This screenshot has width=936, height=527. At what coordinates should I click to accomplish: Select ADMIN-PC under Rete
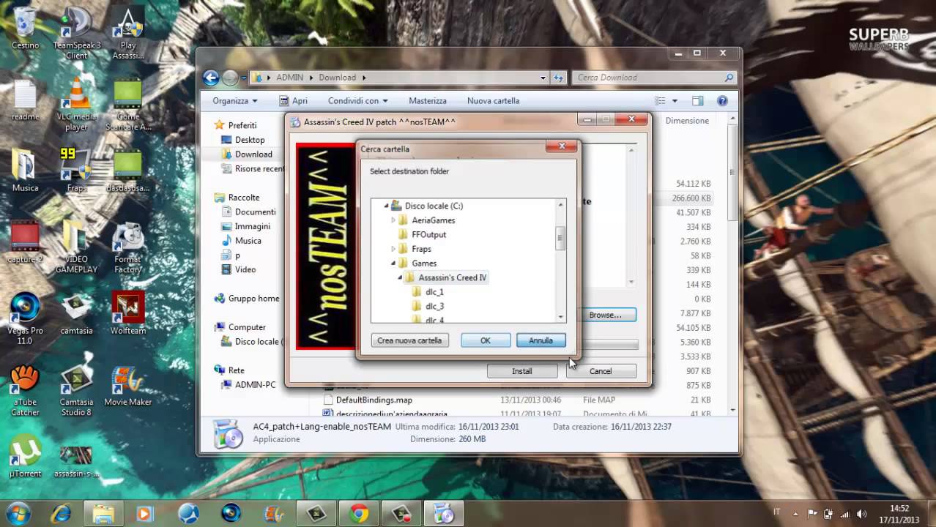coord(255,385)
